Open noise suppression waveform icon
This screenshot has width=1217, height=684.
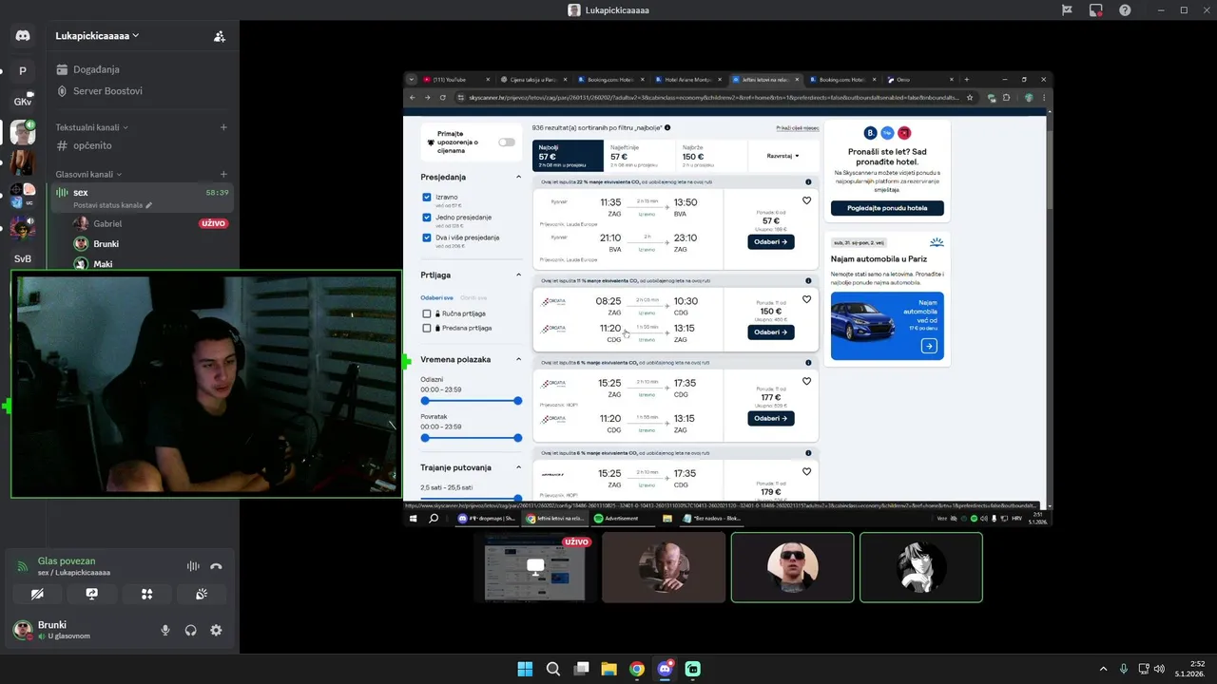(193, 566)
